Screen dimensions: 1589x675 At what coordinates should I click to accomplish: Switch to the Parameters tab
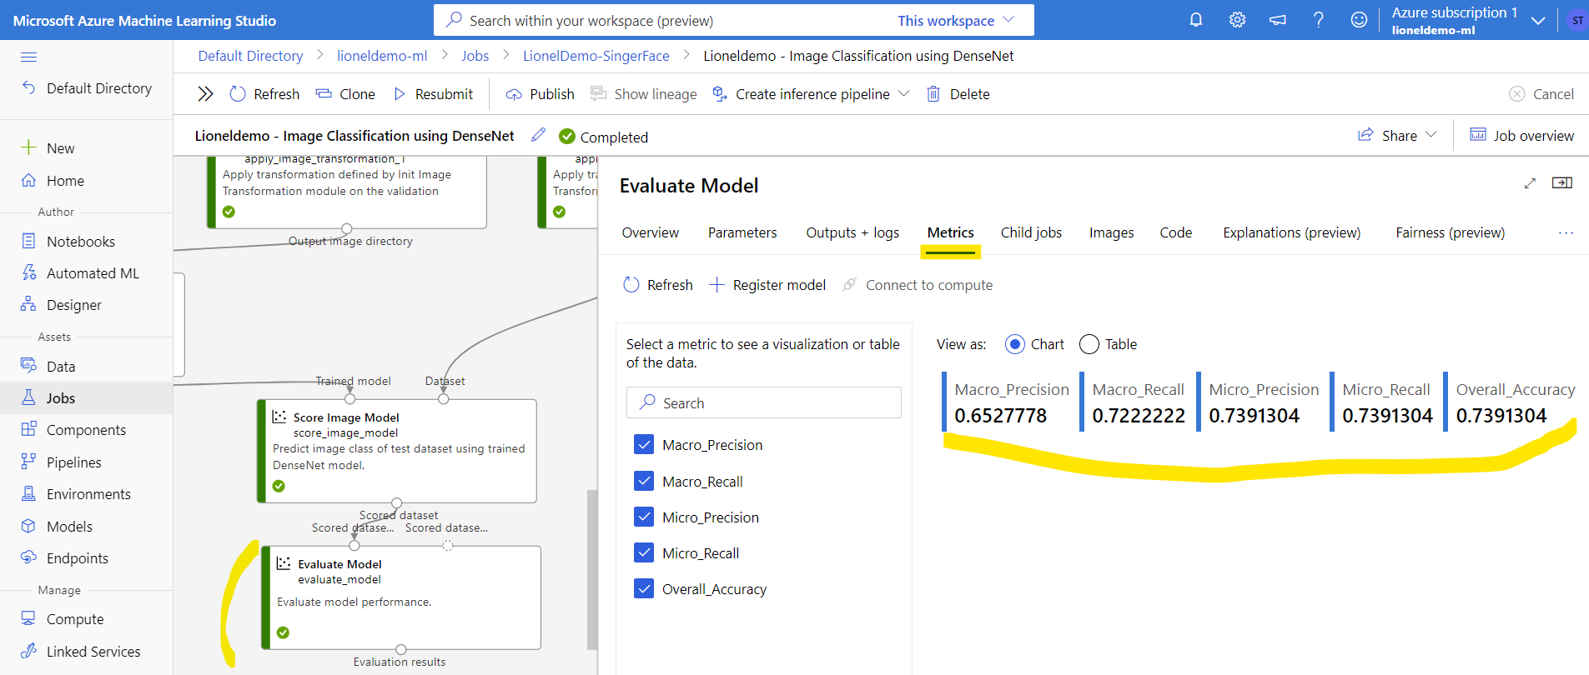742,232
